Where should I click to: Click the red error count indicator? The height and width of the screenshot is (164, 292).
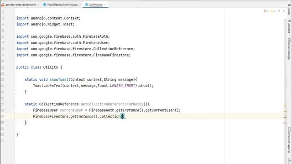coord(266,11)
